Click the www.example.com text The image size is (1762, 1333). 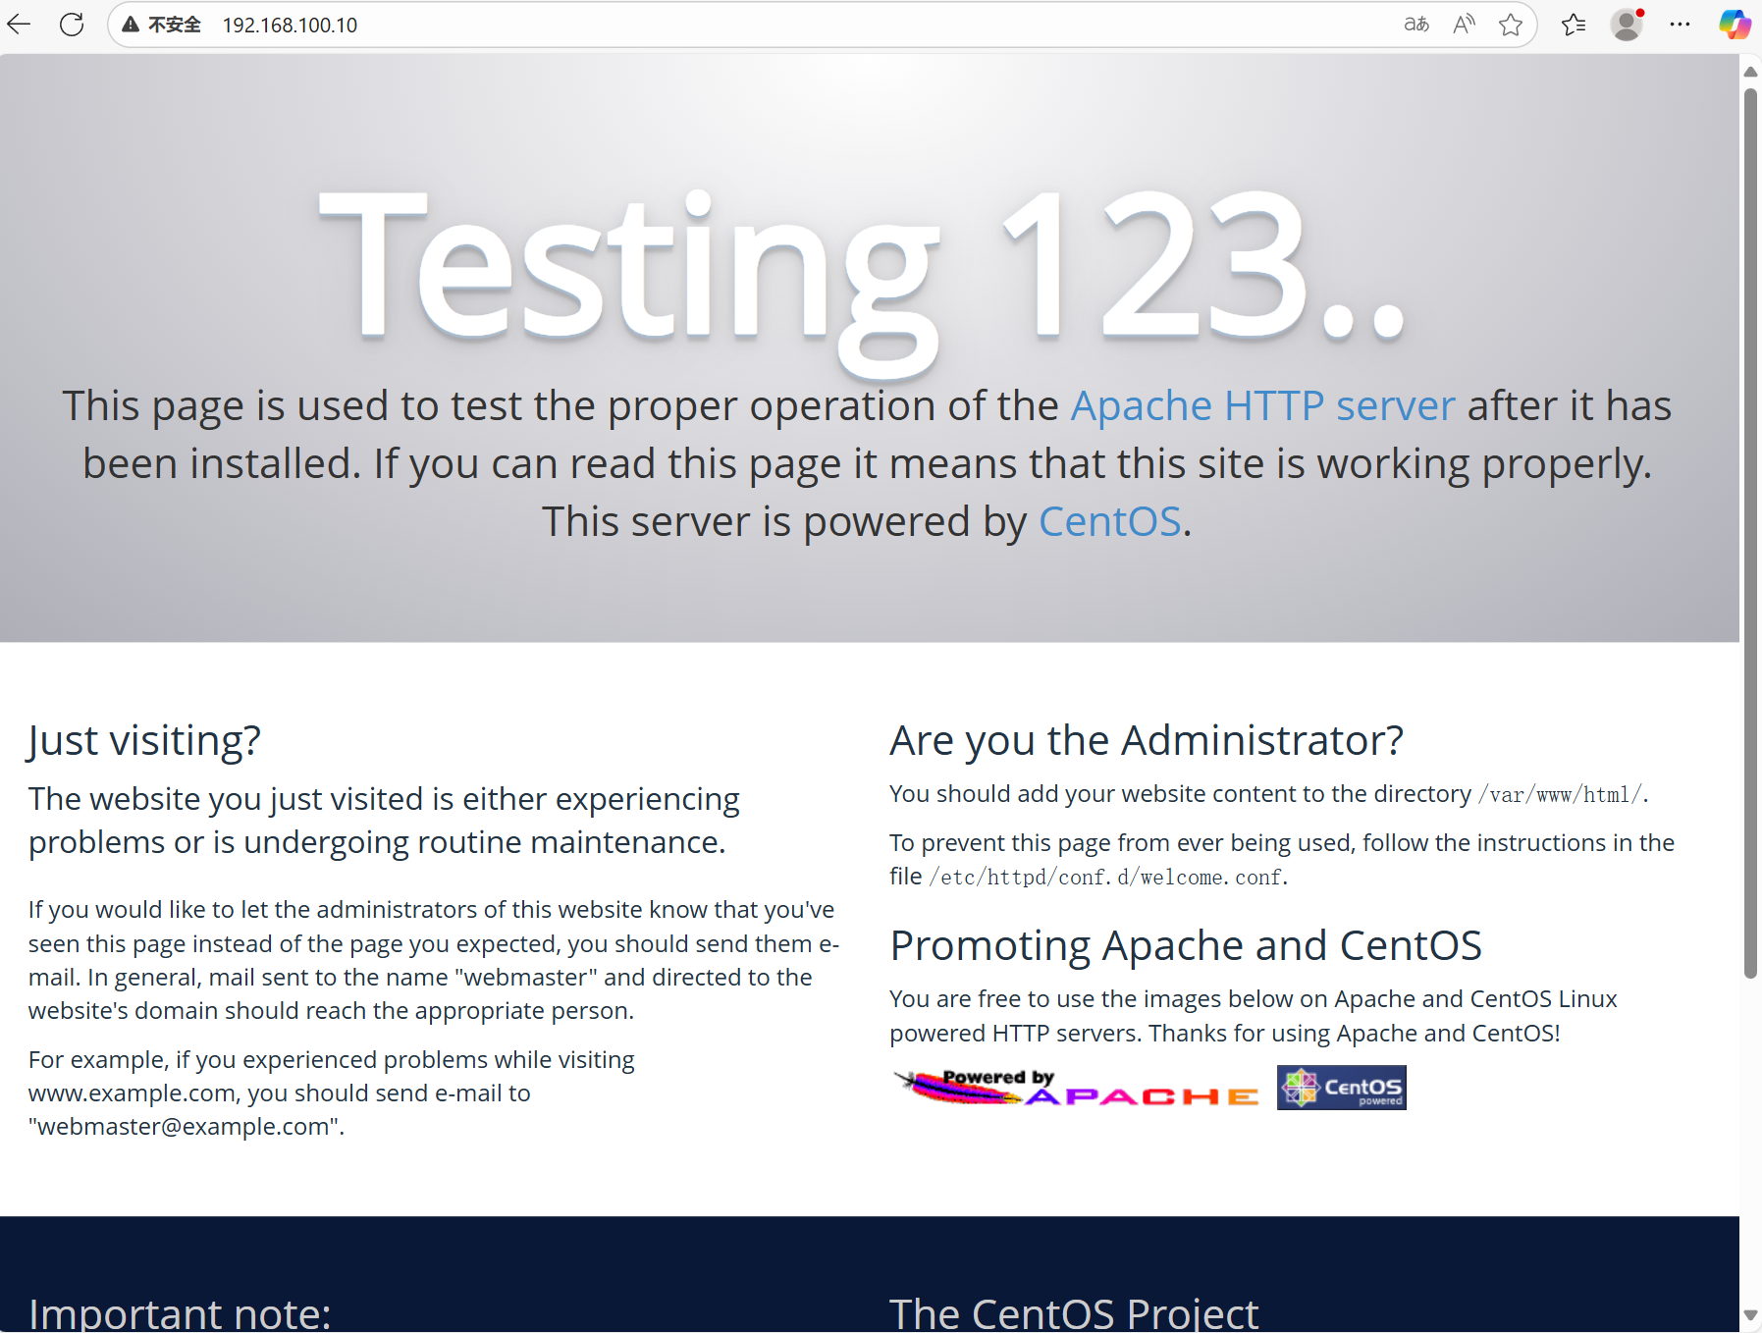(x=133, y=1093)
